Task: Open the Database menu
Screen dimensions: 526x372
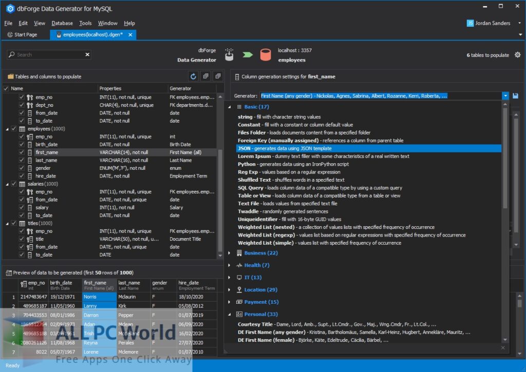Action: pyautogui.click(x=62, y=23)
